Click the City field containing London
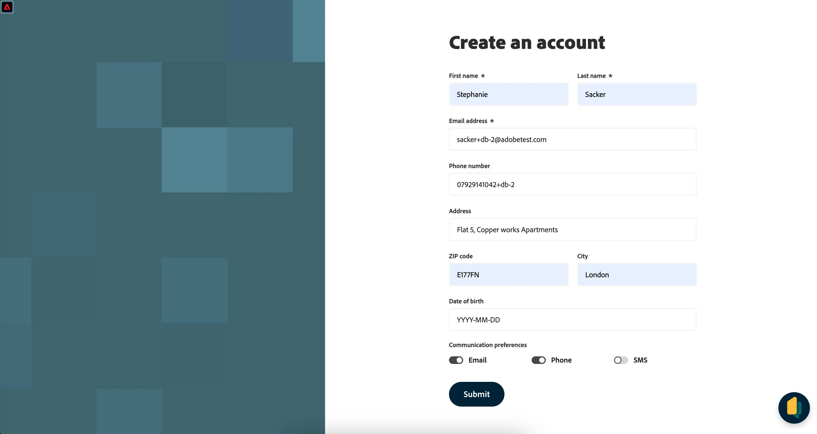Viewport: 817px width, 434px height. tap(637, 275)
